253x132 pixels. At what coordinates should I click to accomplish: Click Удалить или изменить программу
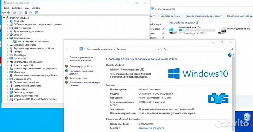203,16
